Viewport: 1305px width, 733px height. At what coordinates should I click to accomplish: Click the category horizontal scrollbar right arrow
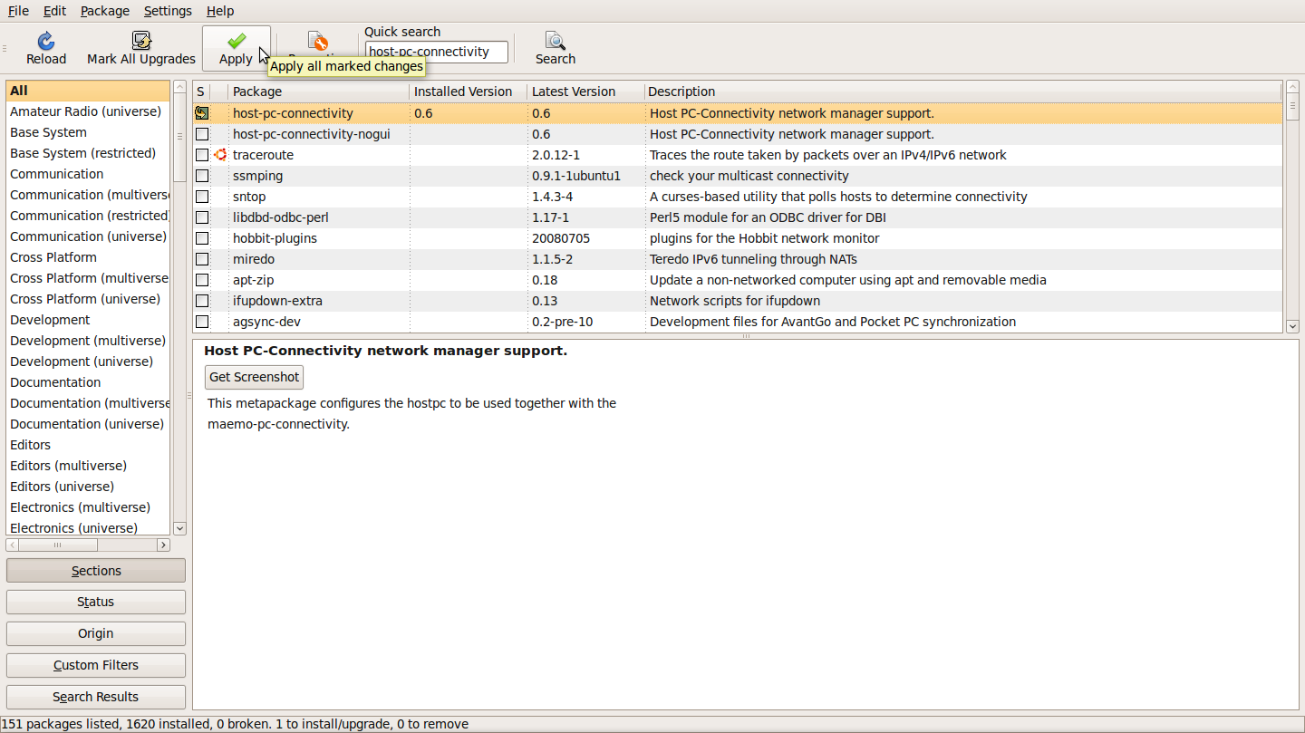point(163,545)
